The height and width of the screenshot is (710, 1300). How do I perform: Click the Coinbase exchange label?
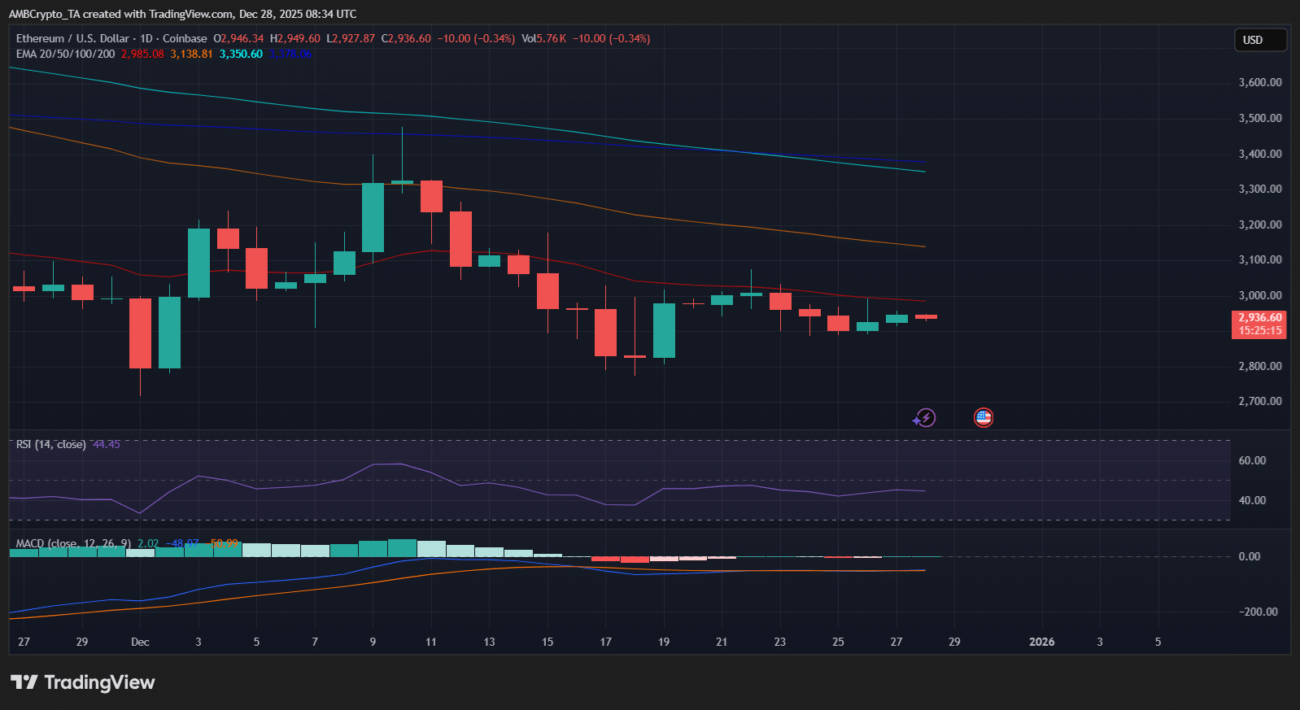[x=185, y=38]
